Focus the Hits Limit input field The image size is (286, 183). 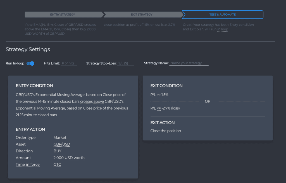click(x=69, y=63)
